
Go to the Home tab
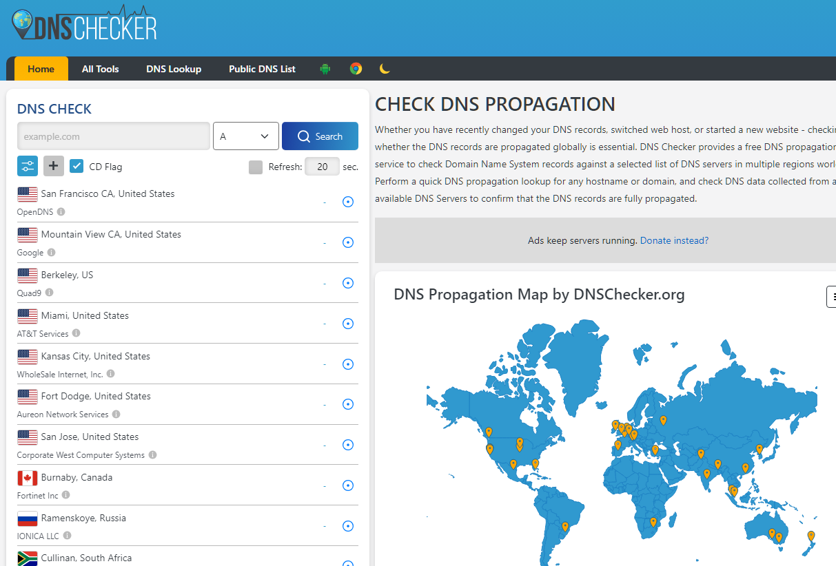[41, 69]
